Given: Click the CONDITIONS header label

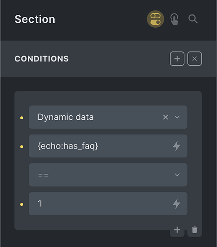Looking at the screenshot, I should click(42, 59).
